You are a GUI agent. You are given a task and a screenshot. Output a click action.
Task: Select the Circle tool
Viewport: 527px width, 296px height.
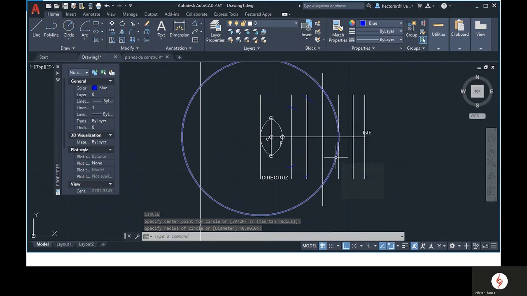click(68, 29)
